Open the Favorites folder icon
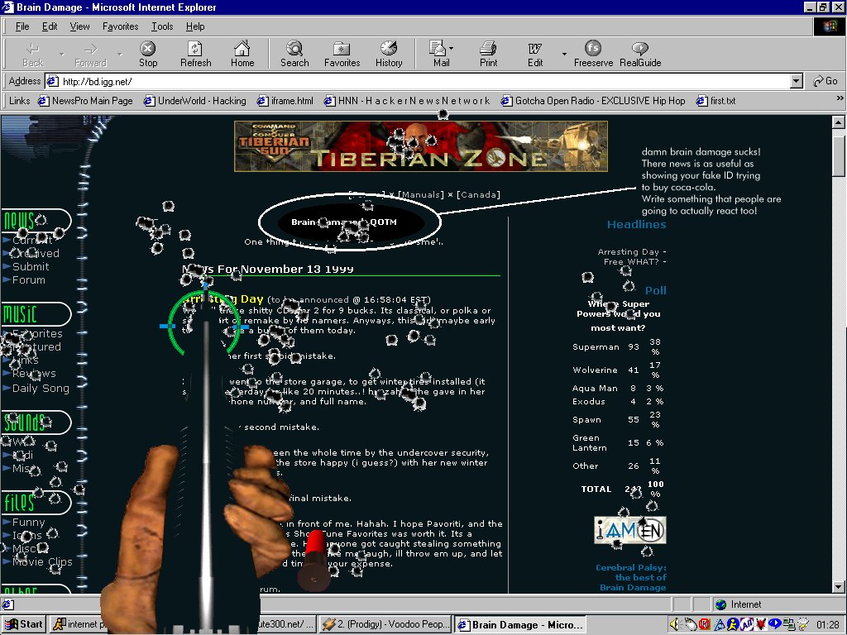Image resolution: width=847 pixels, height=635 pixels. 342,54
